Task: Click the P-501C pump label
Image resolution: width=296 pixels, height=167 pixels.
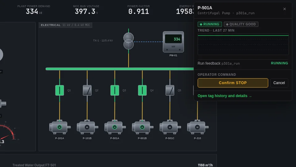Action: [170, 138]
